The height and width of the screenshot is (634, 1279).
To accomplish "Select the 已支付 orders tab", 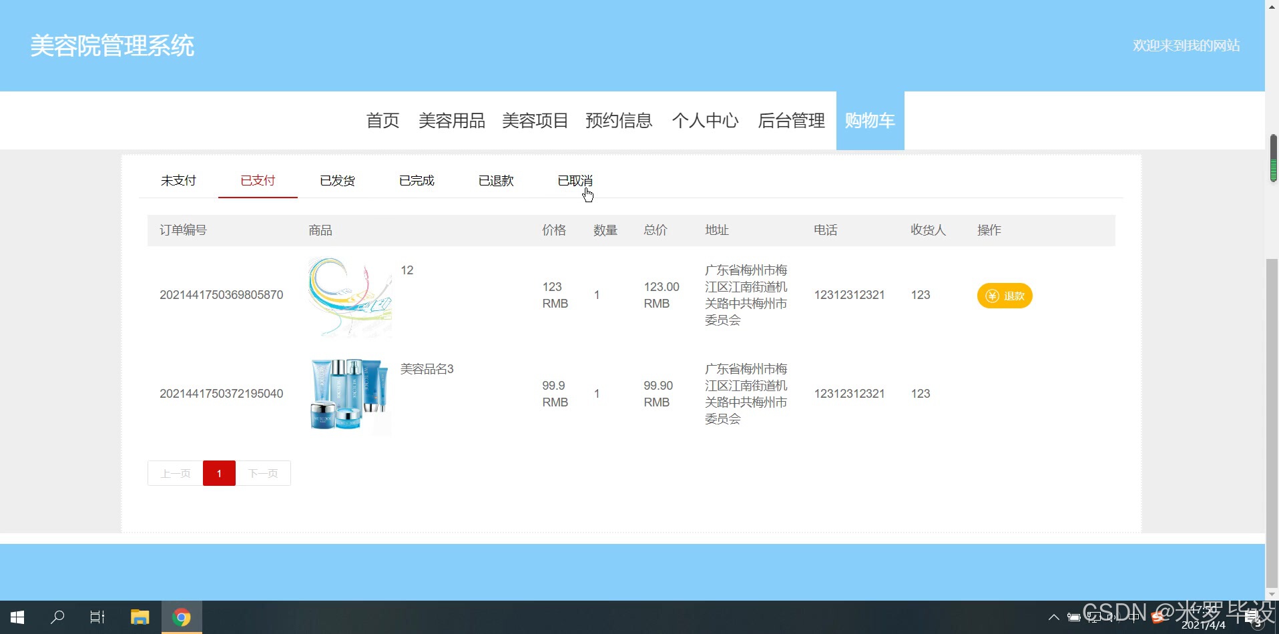I will tap(258, 181).
